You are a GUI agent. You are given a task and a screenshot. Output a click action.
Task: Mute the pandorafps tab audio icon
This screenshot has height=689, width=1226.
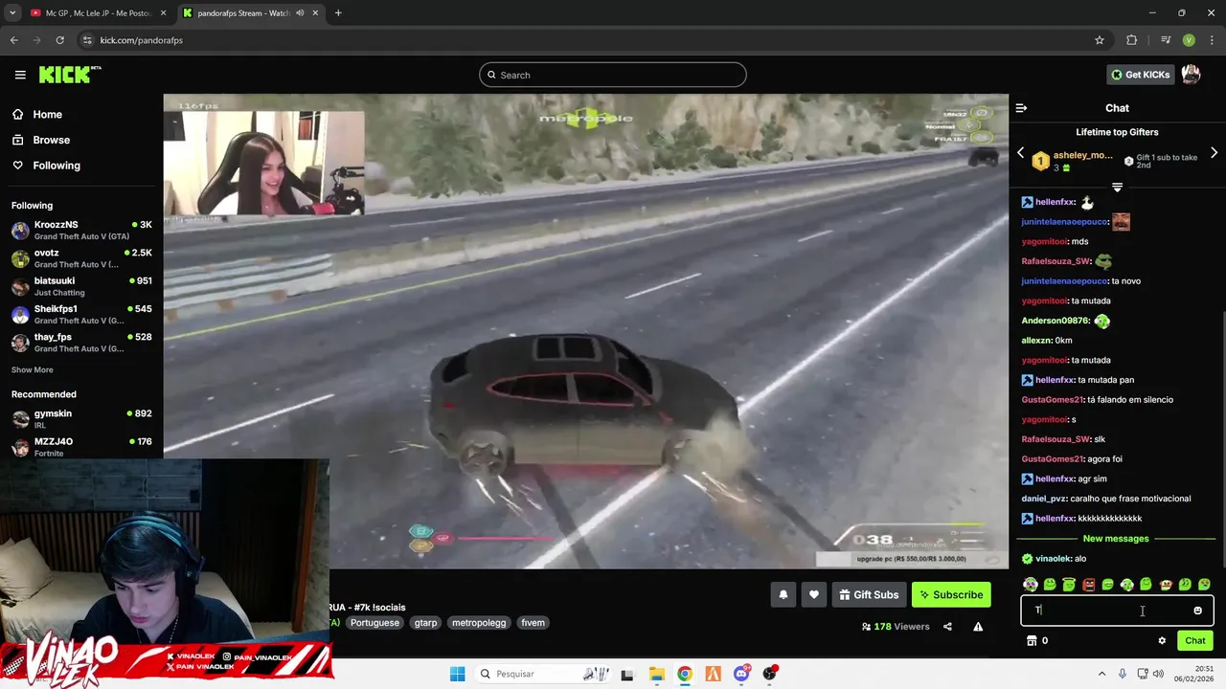click(x=301, y=13)
